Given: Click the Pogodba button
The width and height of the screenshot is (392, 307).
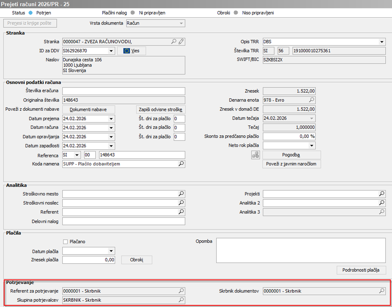Looking at the screenshot, I should tap(291, 155).
